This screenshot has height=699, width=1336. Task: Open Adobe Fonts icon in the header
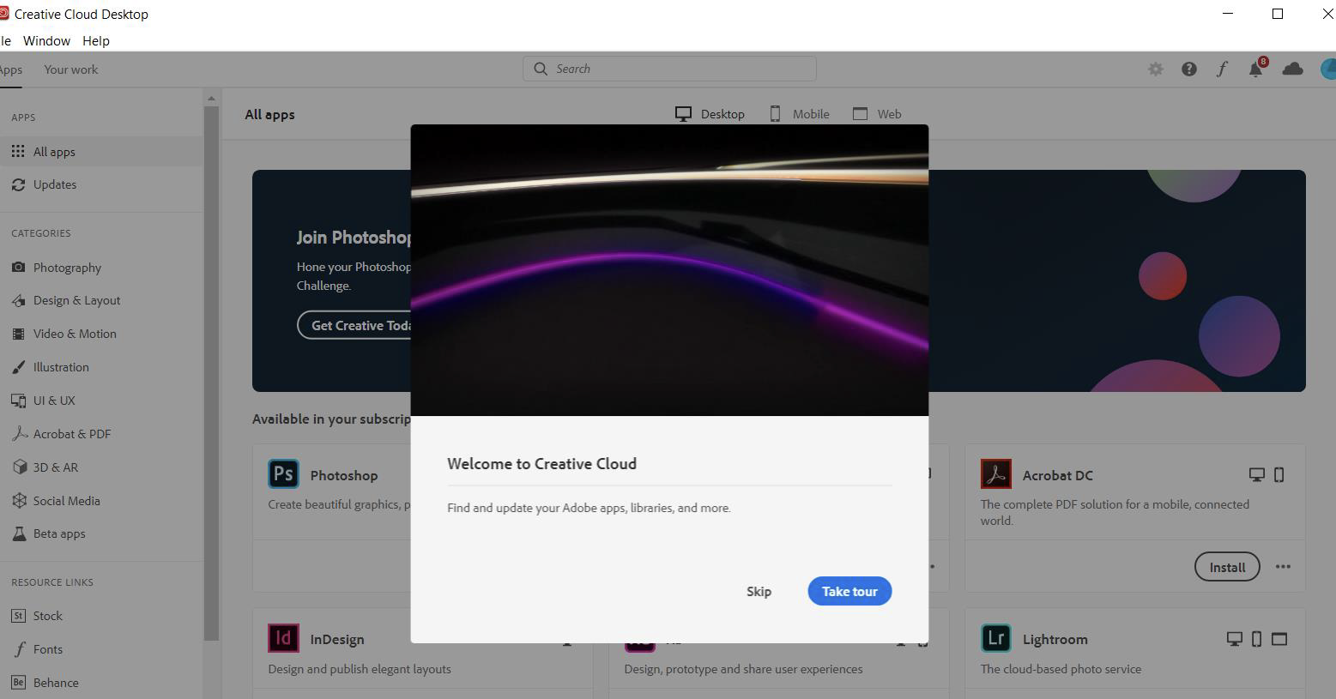[1222, 69]
